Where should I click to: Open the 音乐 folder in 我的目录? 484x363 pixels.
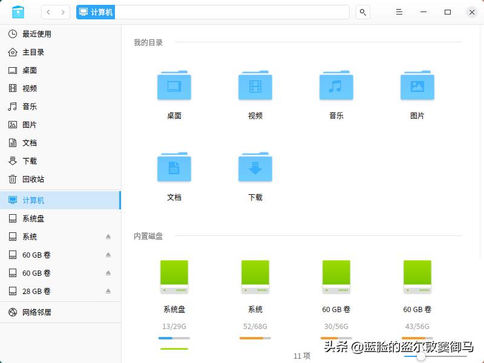click(336, 86)
